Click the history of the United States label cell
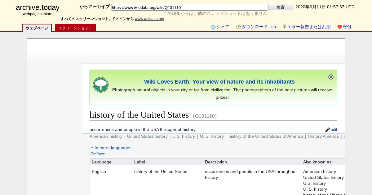This screenshot has height=195, width=372. click(161, 171)
